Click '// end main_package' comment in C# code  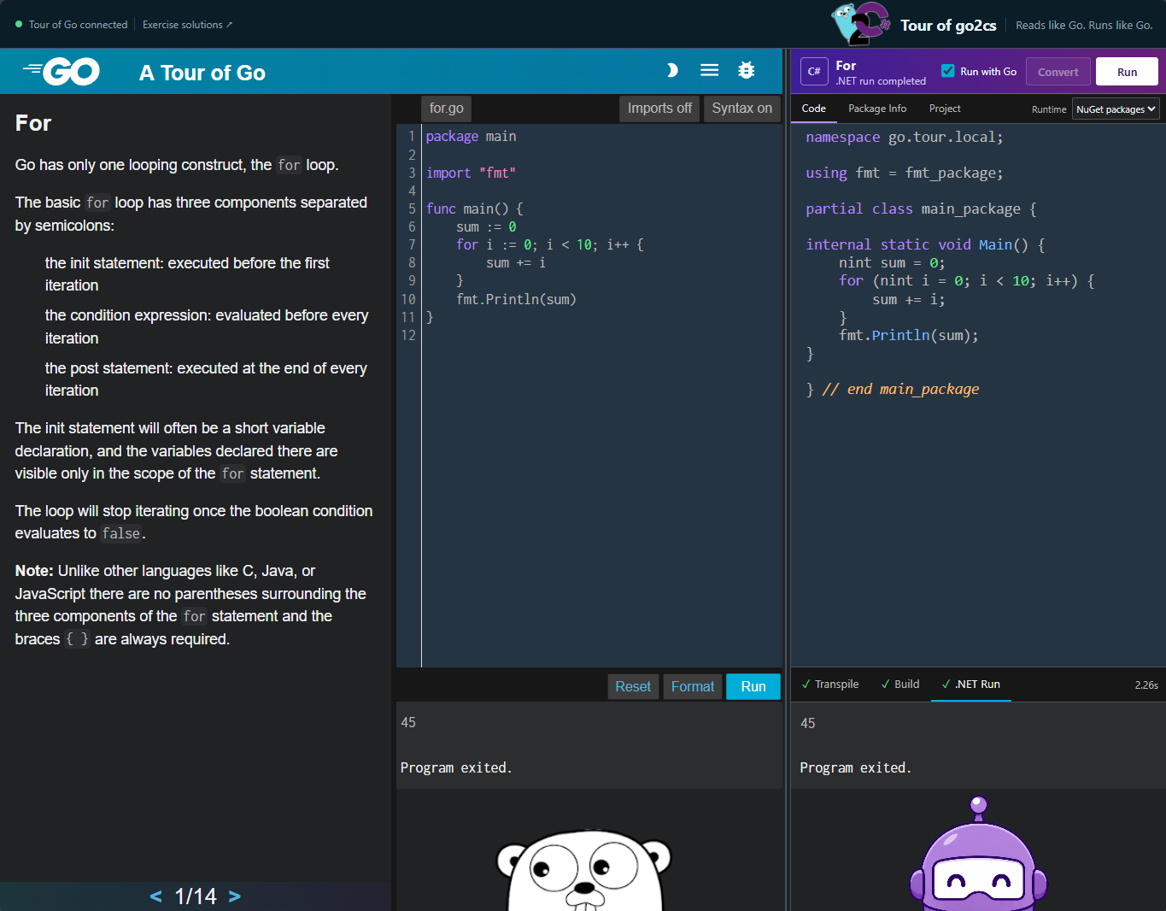pos(900,389)
